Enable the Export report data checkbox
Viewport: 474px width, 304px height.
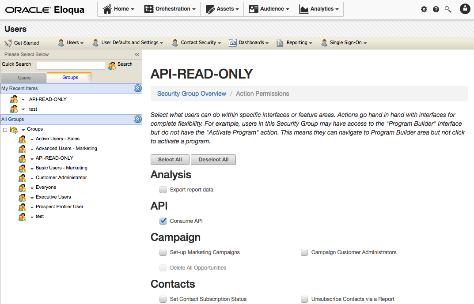coord(163,189)
